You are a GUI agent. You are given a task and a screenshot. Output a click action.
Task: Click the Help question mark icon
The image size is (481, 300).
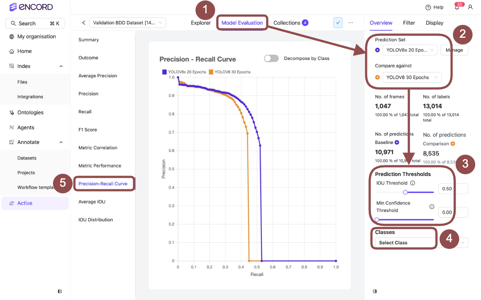(x=428, y=8)
